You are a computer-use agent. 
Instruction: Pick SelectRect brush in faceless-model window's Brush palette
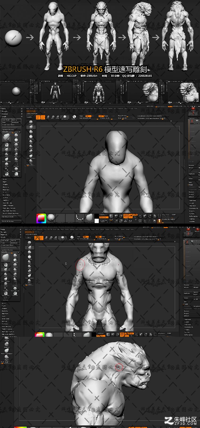point(16,165)
